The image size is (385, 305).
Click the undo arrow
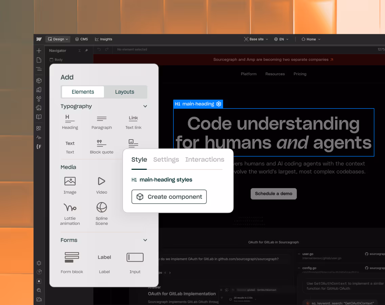coord(99,49)
